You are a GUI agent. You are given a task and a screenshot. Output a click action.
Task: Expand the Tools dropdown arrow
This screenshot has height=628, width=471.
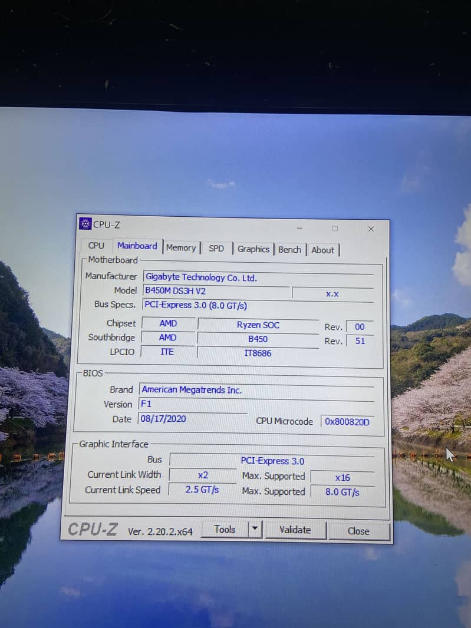point(255,530)
